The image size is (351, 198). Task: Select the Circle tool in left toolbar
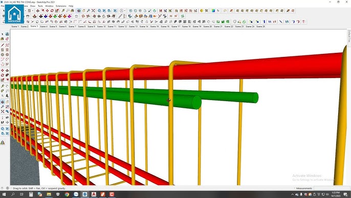[3, 54]
